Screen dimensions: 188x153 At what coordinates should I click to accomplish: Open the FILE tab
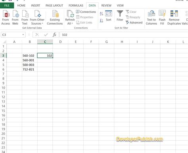[7, 6]
